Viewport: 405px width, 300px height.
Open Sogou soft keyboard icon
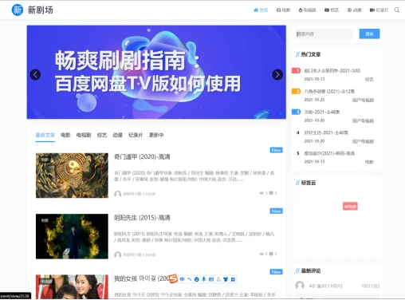pos(211,279)
